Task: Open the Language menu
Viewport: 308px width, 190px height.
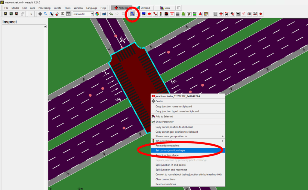Action: [x=92, y=8]
